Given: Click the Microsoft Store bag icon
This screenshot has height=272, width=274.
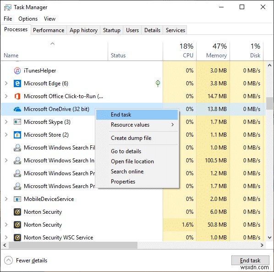Looking at the screenshot, I should (x=17, y=135).
